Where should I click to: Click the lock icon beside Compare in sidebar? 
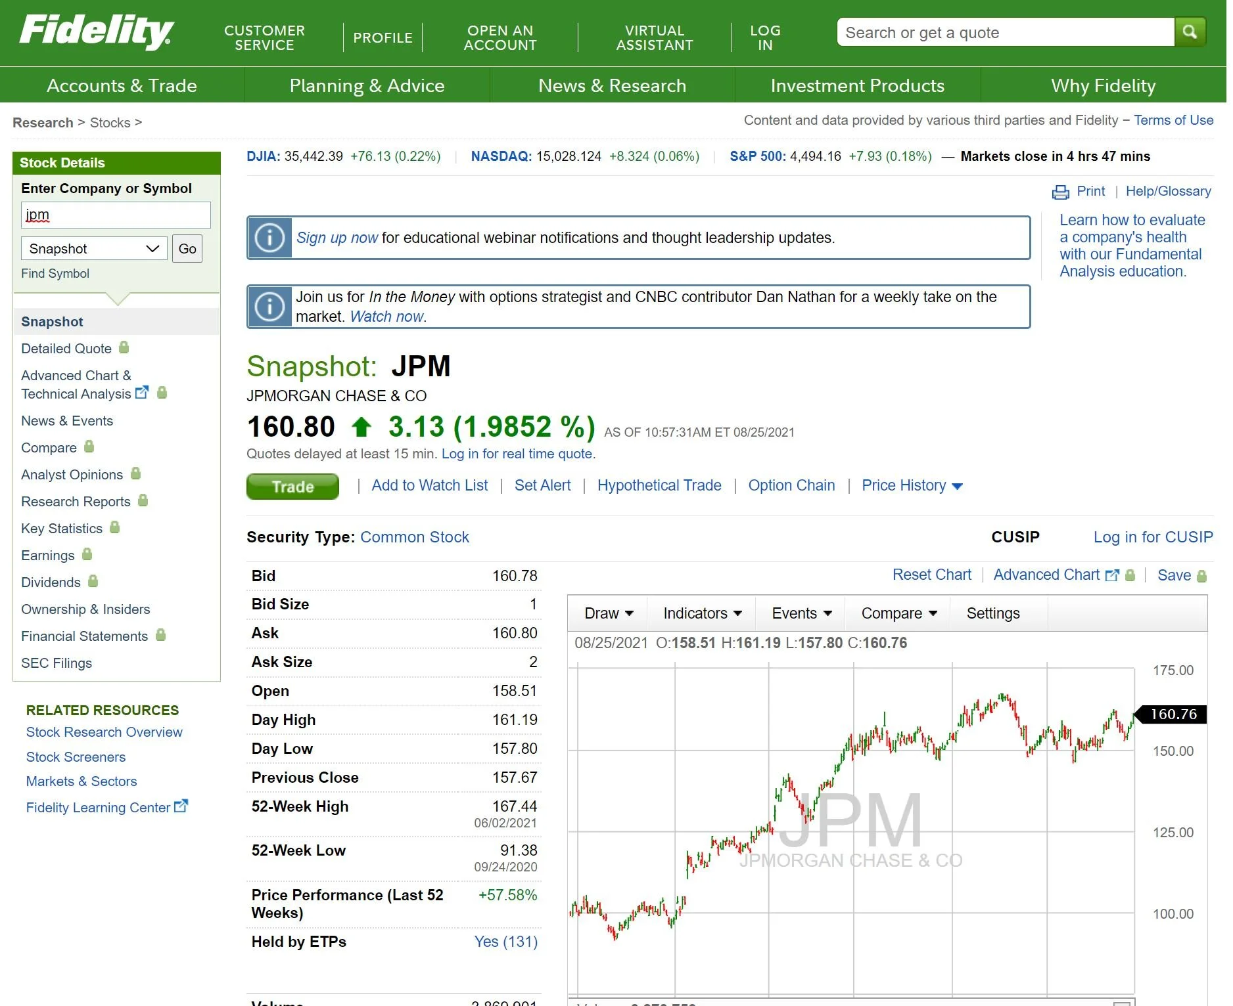point(89,447)
